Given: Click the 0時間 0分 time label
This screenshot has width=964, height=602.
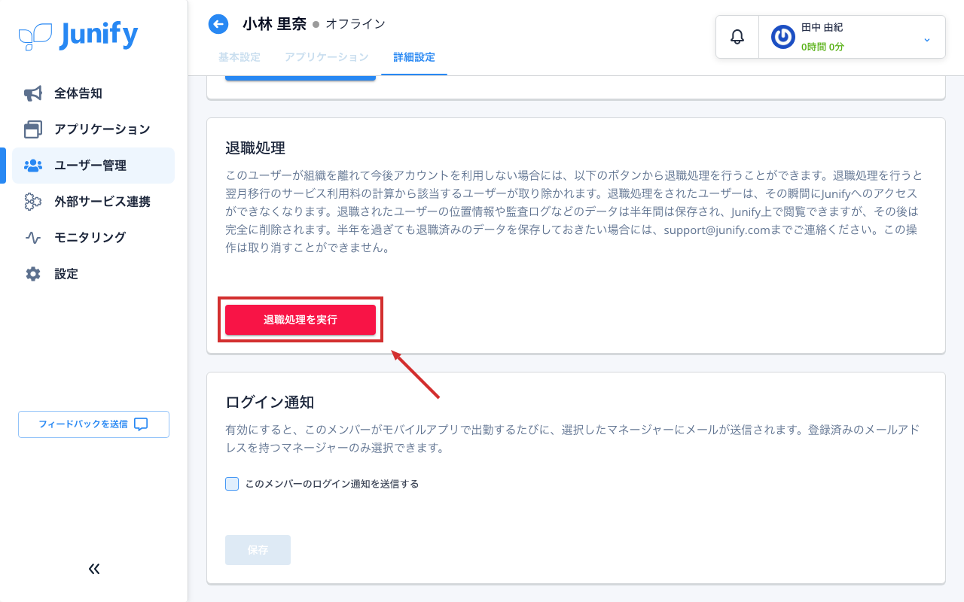Looking at the screenshot, I should tap(822, 47).
